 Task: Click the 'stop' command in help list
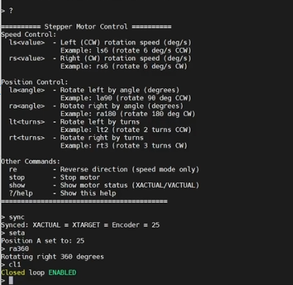click(17, 177)
